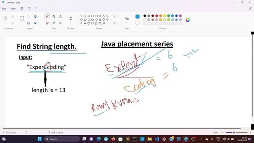Click the Crop icon

[29, 17]
